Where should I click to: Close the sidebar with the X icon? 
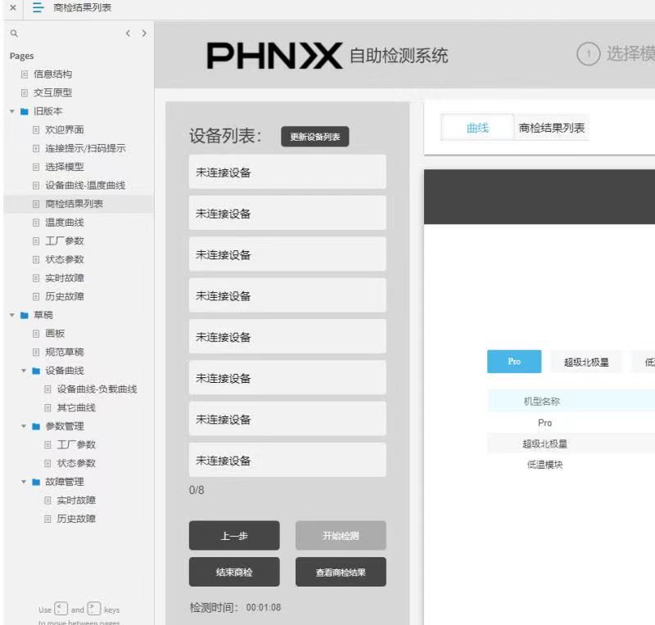pyautogui.click(x=12, y=8)
